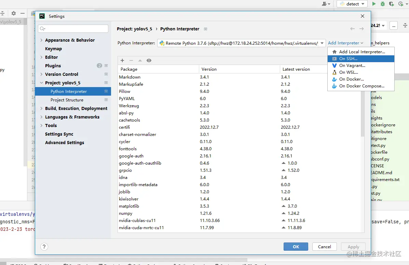Navigate back with left arrow in Settings
This screenshot has width=409, height=265.
tap(352, 29)
